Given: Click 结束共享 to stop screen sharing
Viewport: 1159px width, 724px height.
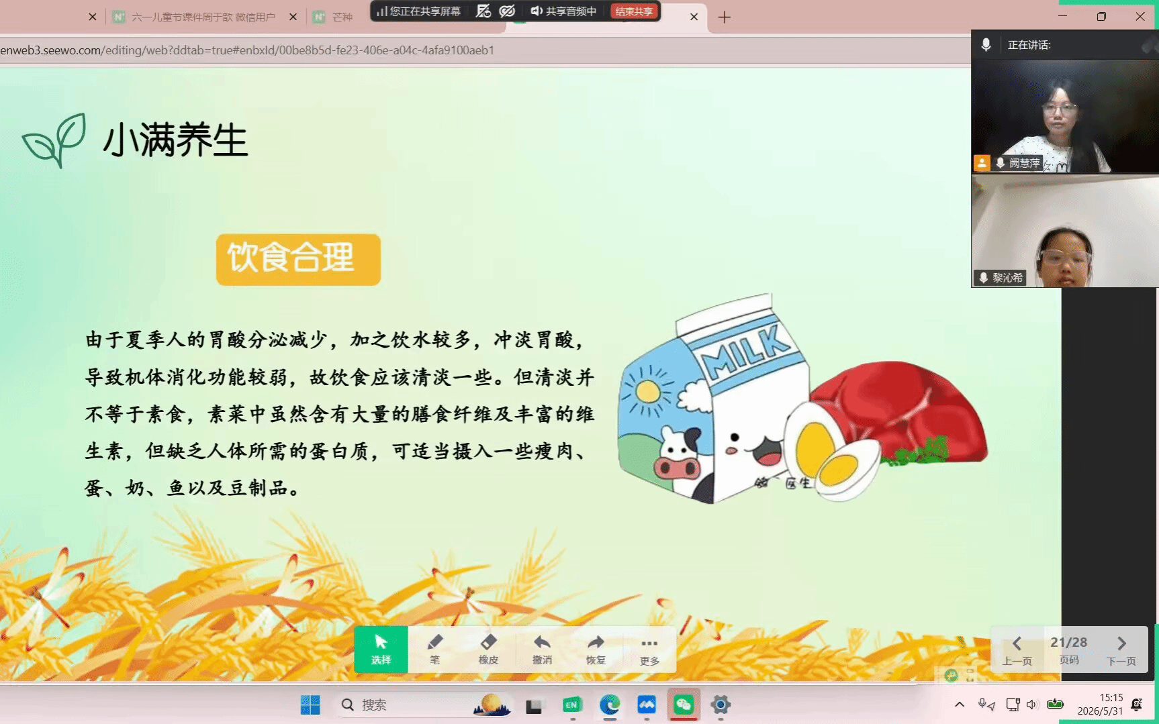Looking at the screenshot, I should coord(634,11).
